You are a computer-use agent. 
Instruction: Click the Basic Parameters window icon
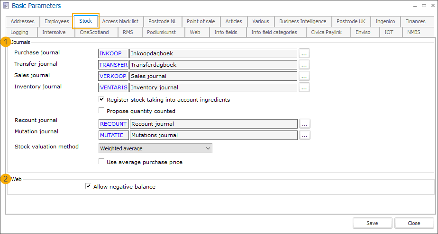[6, 5]
